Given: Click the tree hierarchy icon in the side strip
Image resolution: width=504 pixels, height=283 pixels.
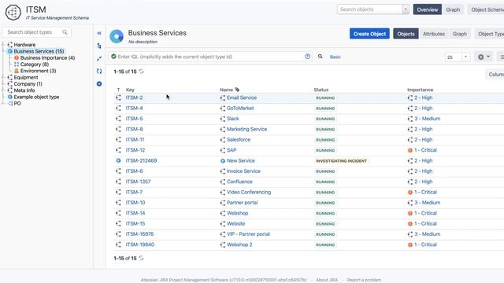Looking at the screenshot, I should click(x=99, y=46).
